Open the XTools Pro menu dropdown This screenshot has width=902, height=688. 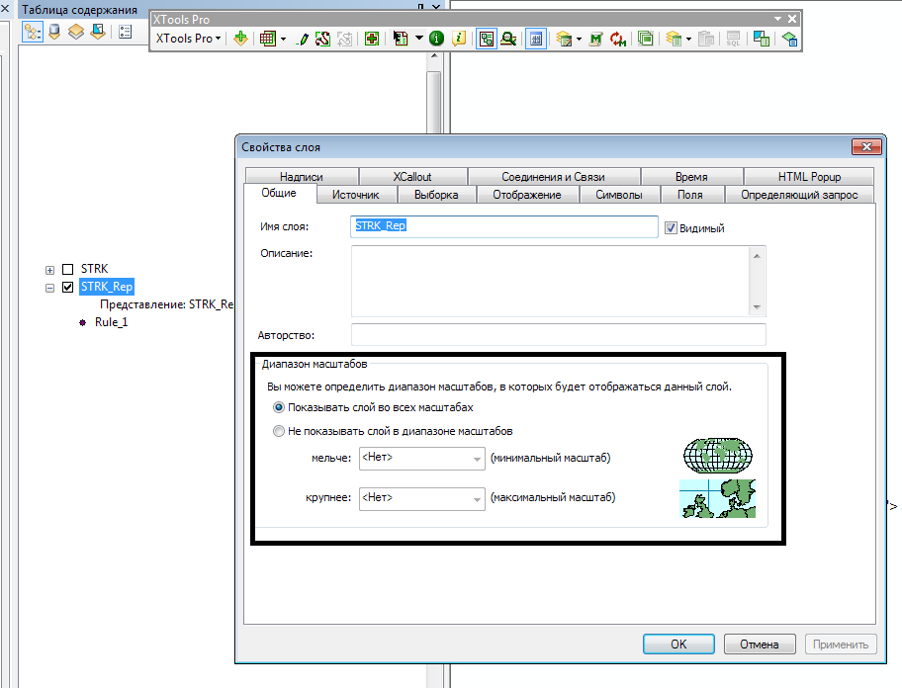point(188,39)
